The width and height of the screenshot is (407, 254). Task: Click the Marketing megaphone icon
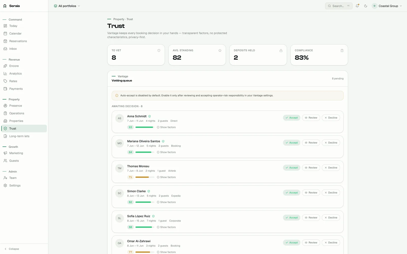[5, 153]
